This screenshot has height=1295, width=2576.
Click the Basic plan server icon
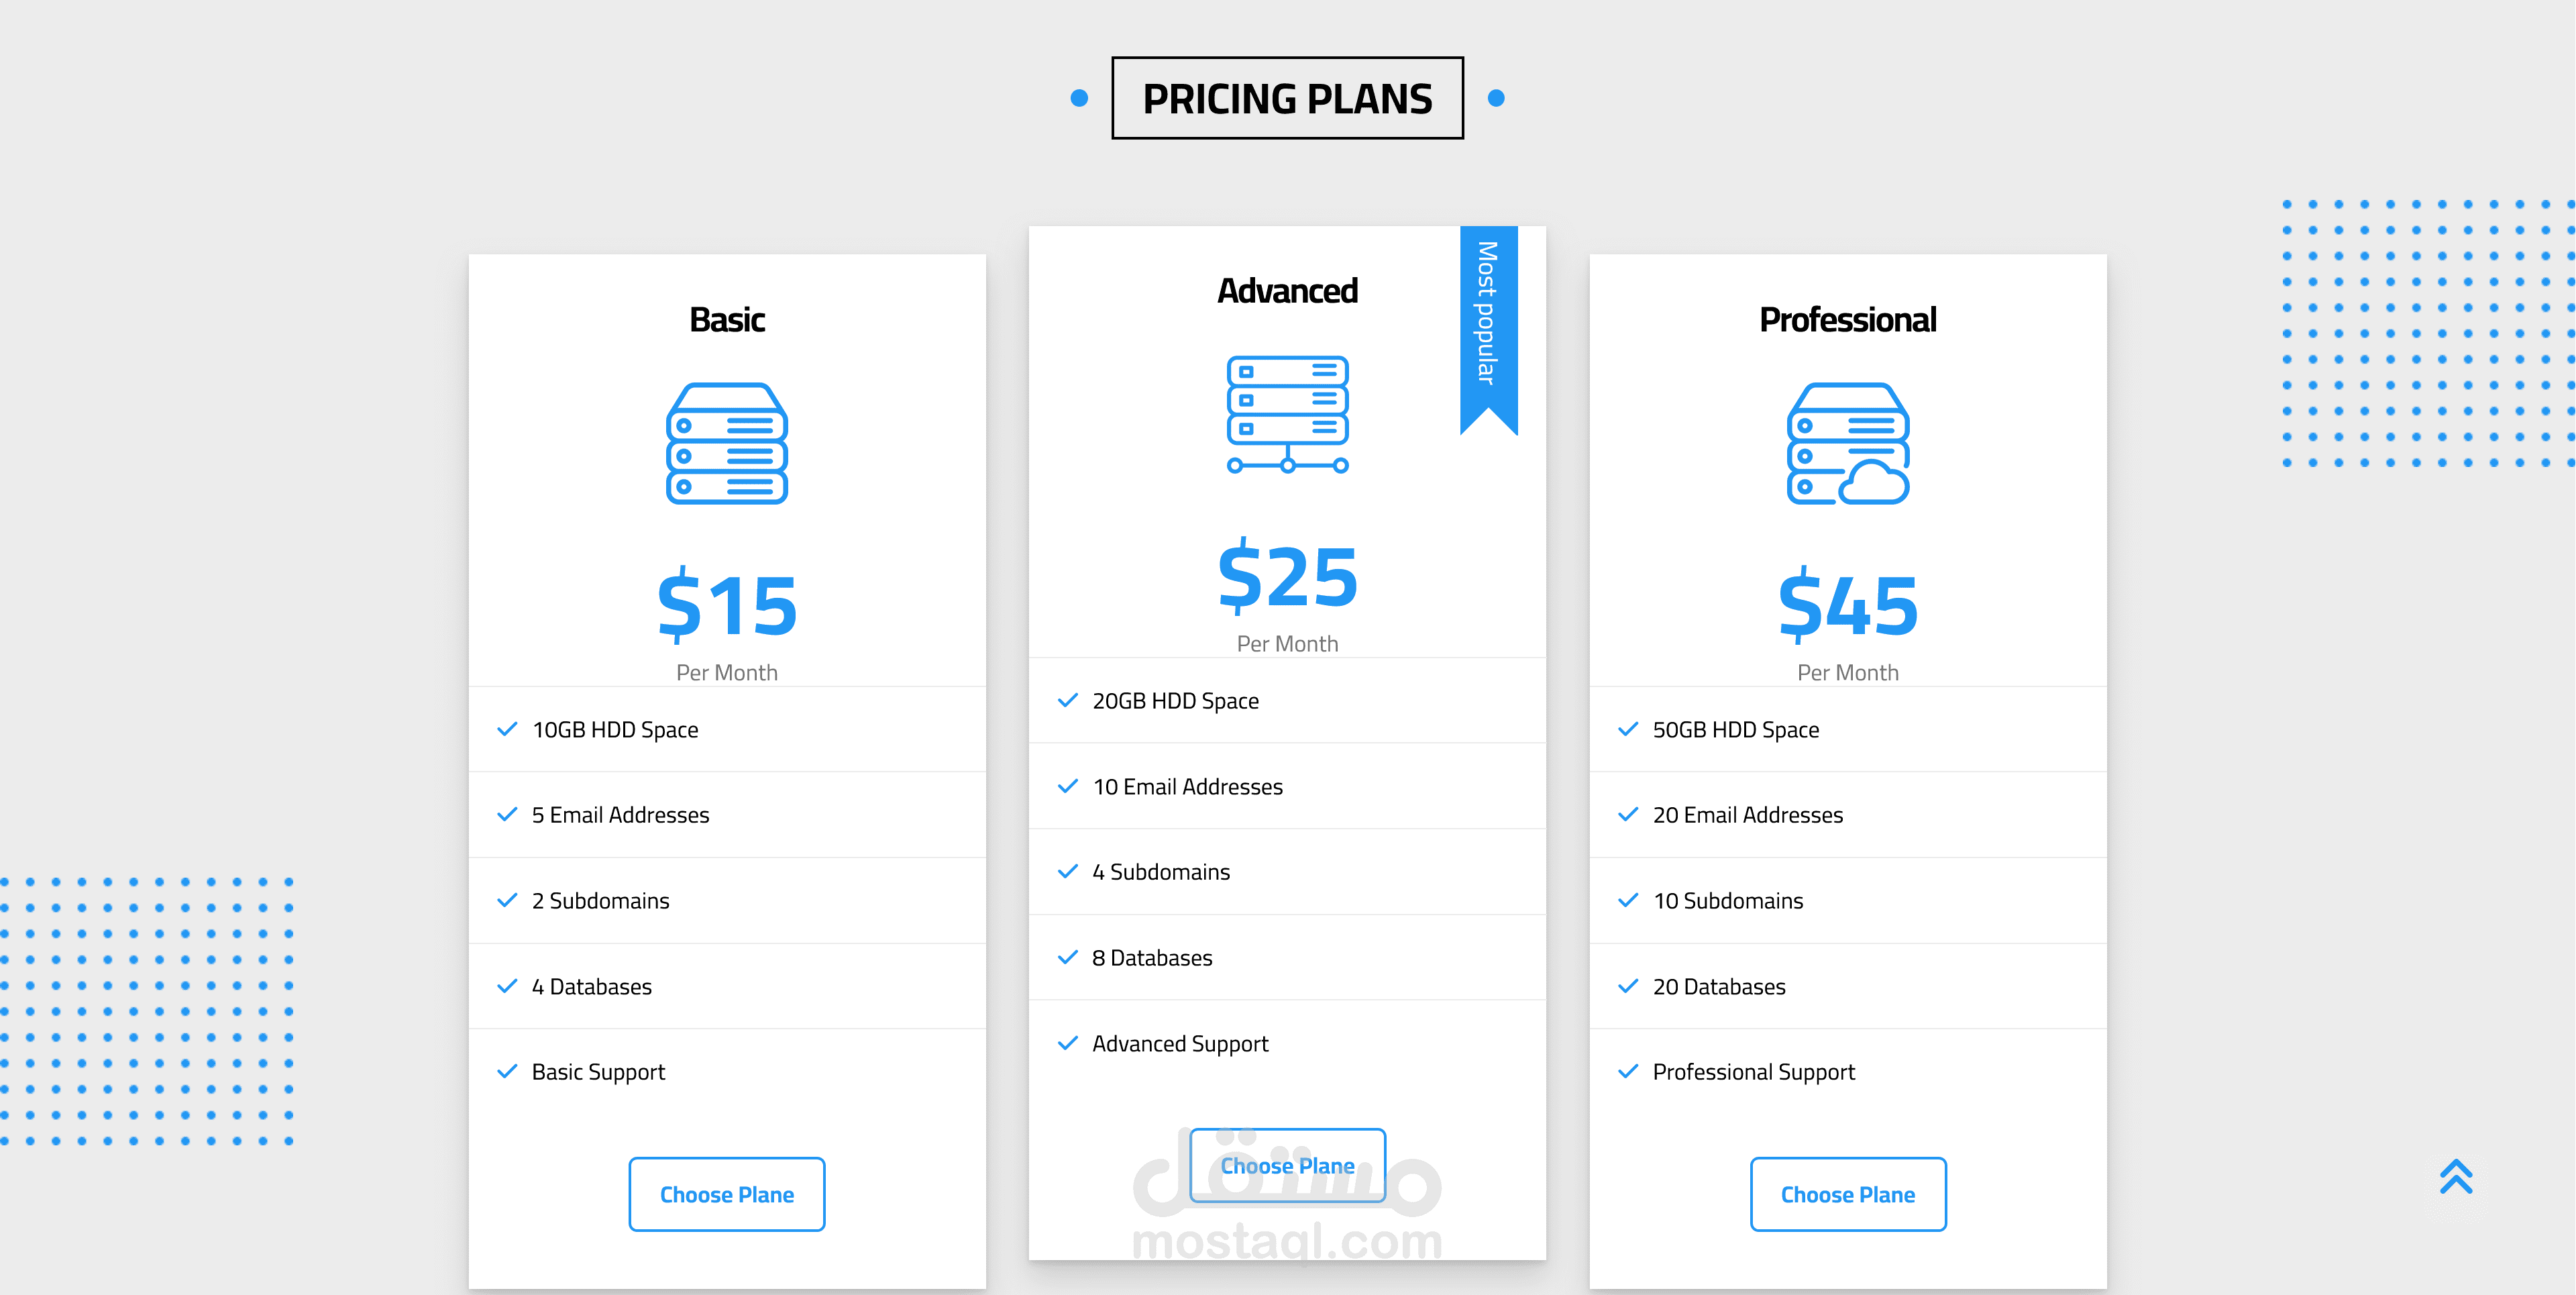(727, 444)
